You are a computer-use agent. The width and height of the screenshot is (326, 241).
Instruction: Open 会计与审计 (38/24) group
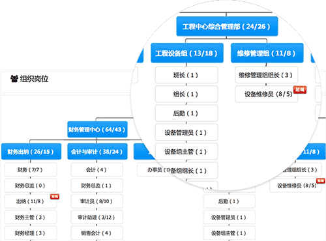(97, 151)
